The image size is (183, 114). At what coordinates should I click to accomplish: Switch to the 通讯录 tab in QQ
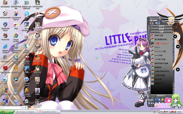[x=161, y=29]
